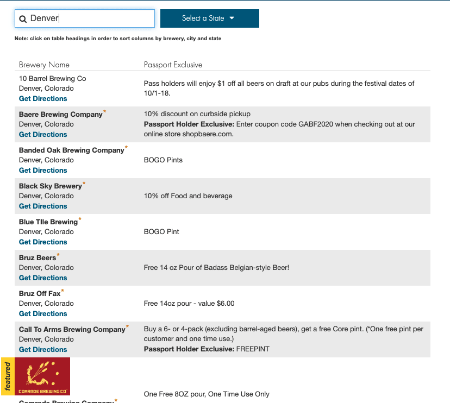Click the 10% discount on curbside pickup text
Screen dimensions: 450x403
(x=197, y=114)
